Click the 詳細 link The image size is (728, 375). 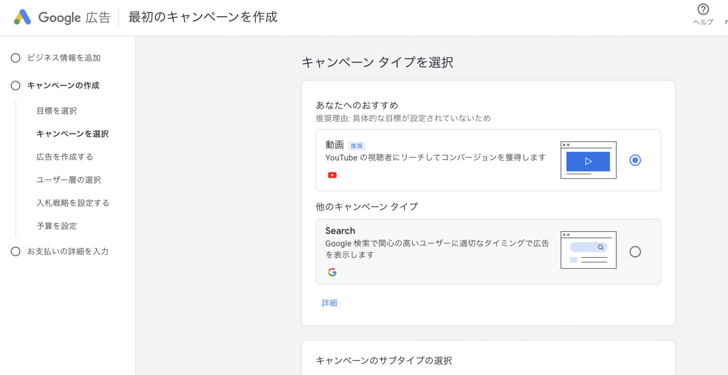tap(329, 303)
